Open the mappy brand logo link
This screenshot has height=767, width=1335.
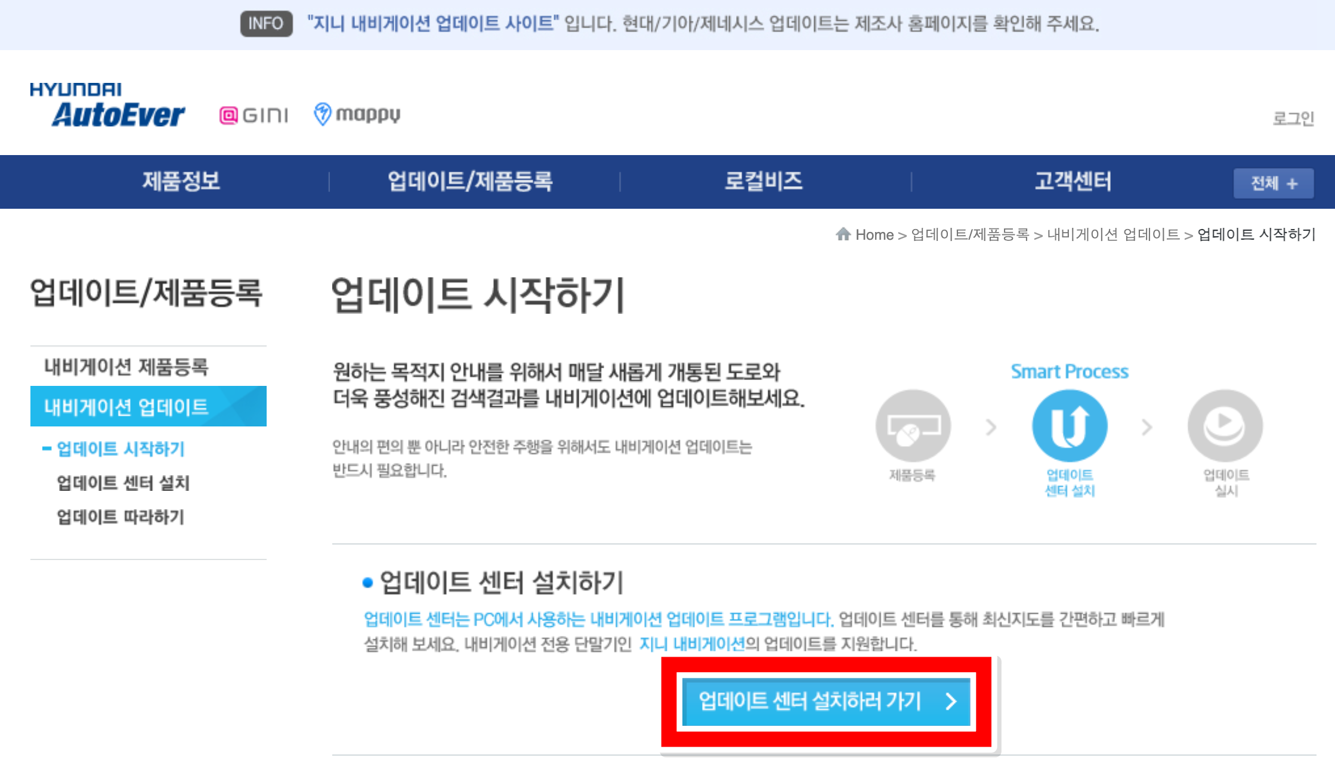pyautogui.click(x=357, y=114)
